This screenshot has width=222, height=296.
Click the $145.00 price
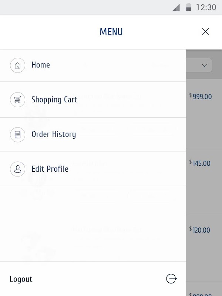click(x=200, y=163)
